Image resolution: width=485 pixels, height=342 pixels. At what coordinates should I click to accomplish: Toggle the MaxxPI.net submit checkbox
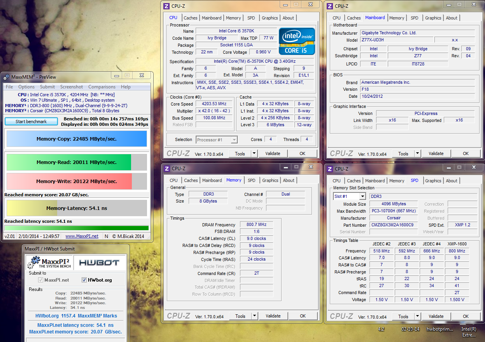(x=40, y=280)
